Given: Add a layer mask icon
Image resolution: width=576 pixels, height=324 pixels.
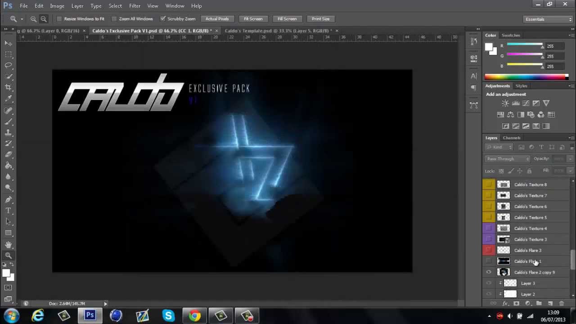Looking at the screenshot, I should pos(516,304).
